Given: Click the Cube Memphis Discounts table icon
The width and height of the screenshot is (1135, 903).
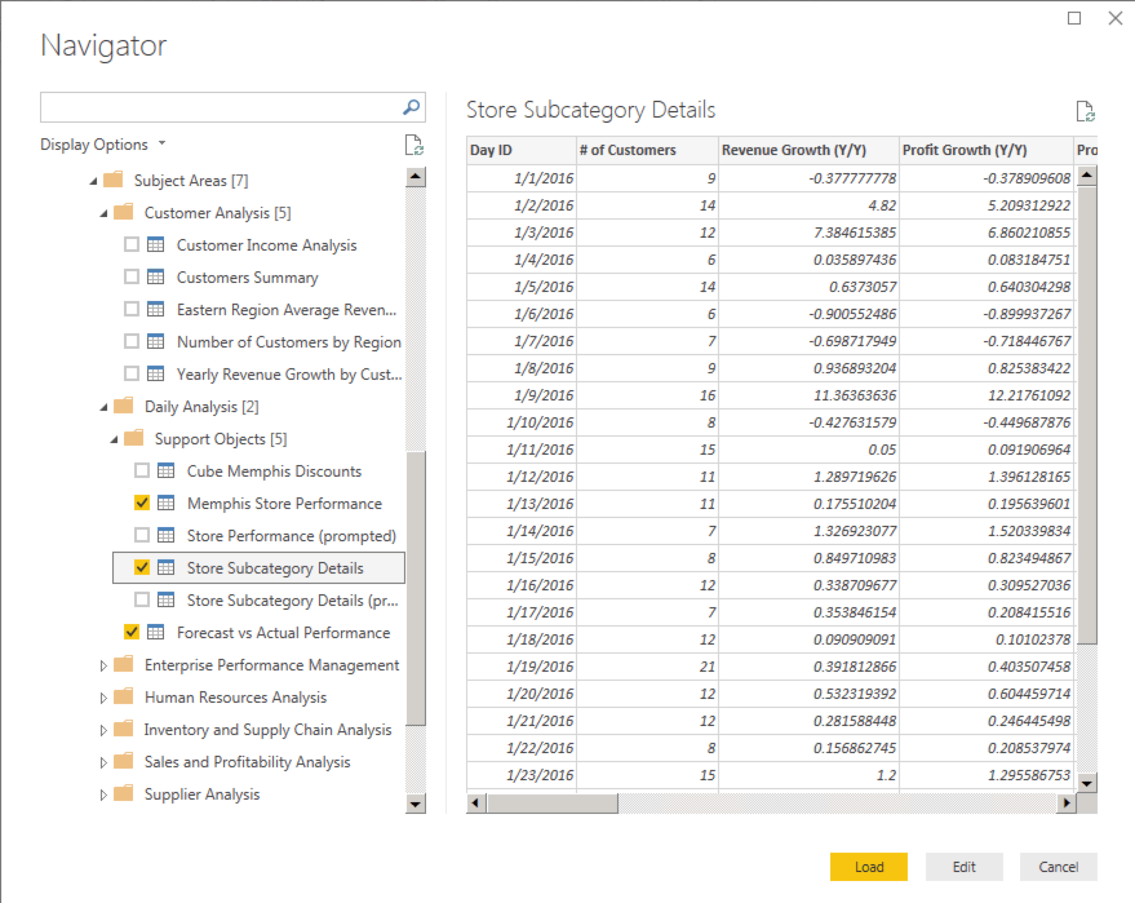Looking at the screenshot, I should [166, 471].
